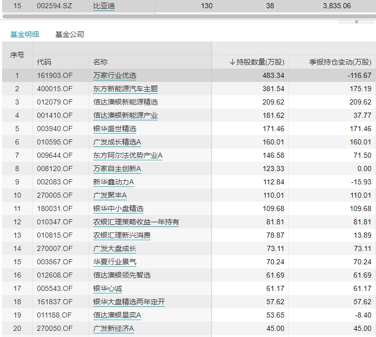Viewport: 376px width, 337px height.
Task: Select code cell 270050.OF
Action: pos(55,328)
